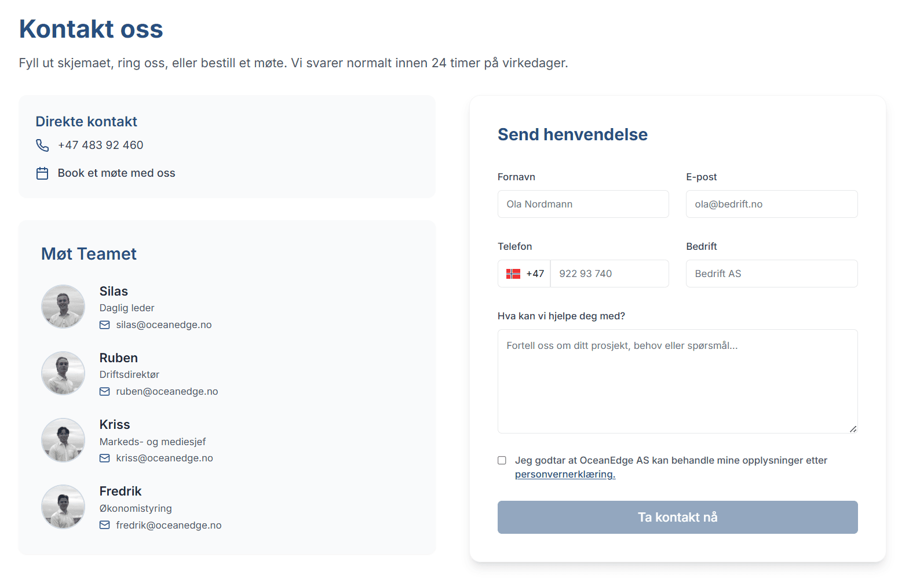Click the phone number field showing 922 93 740
This screenshot has height=579, width=920.
pyautogui.click(x=609, y=274)
